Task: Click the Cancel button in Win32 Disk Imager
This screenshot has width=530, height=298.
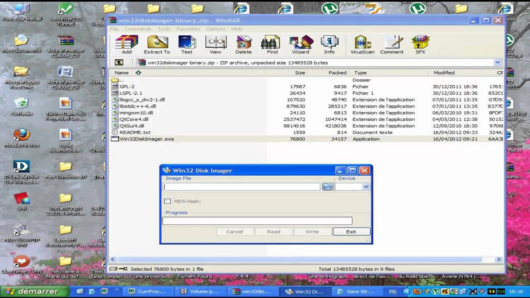Action: point(234,232)
